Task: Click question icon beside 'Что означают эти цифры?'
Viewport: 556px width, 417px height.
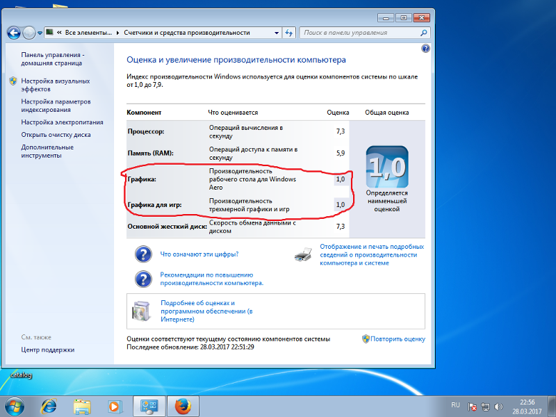Action: [144, 254]
